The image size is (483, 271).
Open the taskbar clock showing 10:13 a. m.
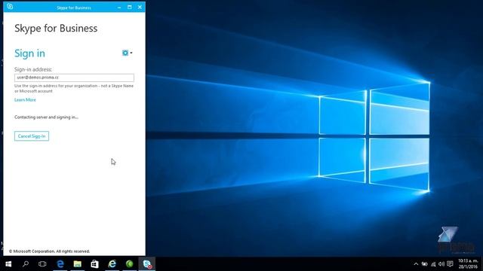468,264
